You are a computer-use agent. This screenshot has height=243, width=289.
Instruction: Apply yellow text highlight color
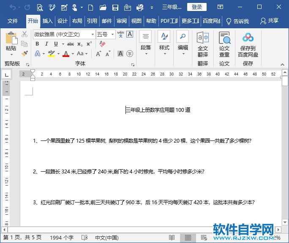click(x=52, y=54)
